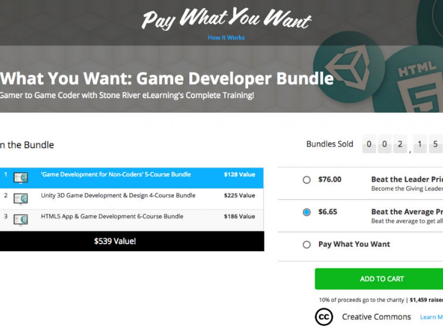The width and height of the screenshot is (443, 332).
Task: Select Unity 3D Game Development 4-Course Bundle row
Action: [132, 199]
